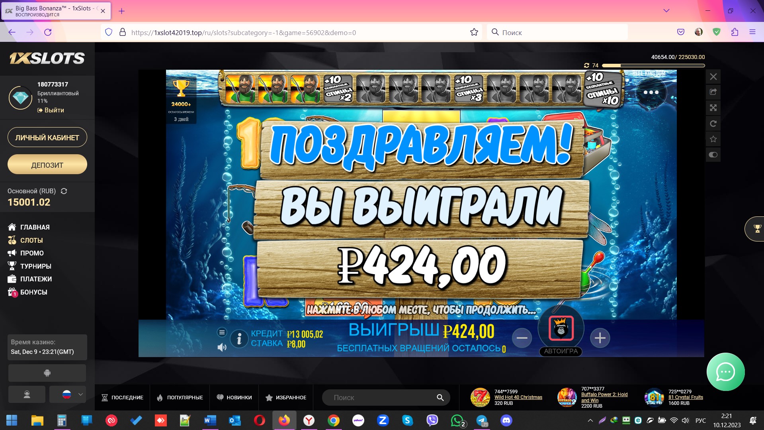This screenshot has height=430, width=764.
Task: Open browser extensions puzzle icon
Action: [735, 32]
